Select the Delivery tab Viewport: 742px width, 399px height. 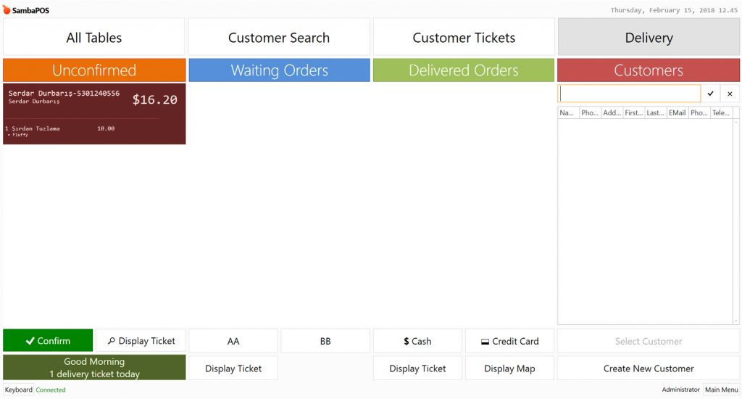point(649,38)
